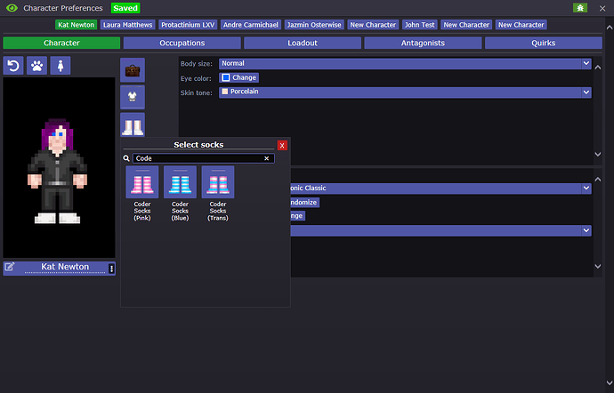
Task: Open the three-dot menu beside Kat Newton
Action: [x=111, y=269]
